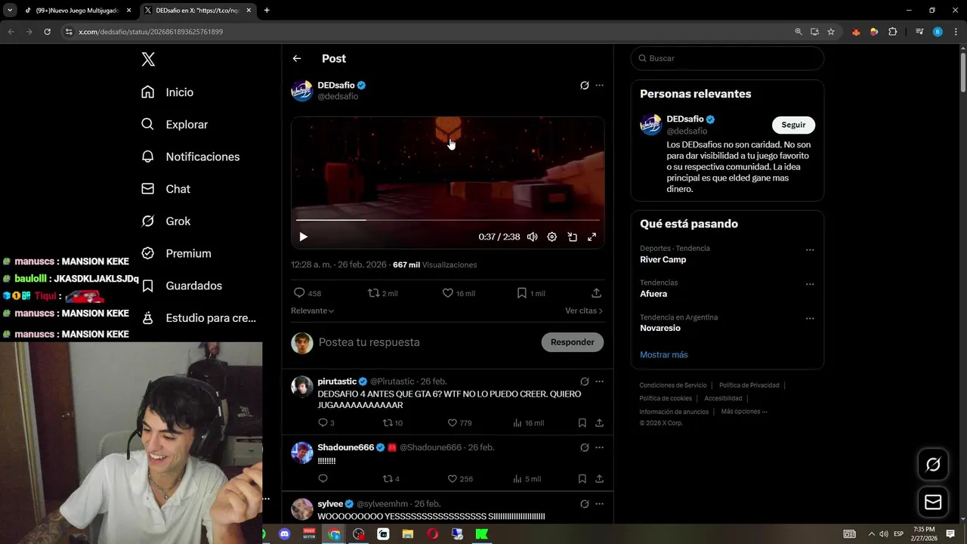This screenshot has height=544, width=967.
Task: Open Premium in the sidebar
Action: point(176,253)
